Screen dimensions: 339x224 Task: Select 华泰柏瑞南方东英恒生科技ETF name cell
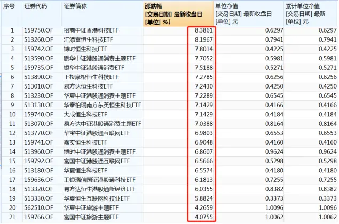tap(103, 105)
